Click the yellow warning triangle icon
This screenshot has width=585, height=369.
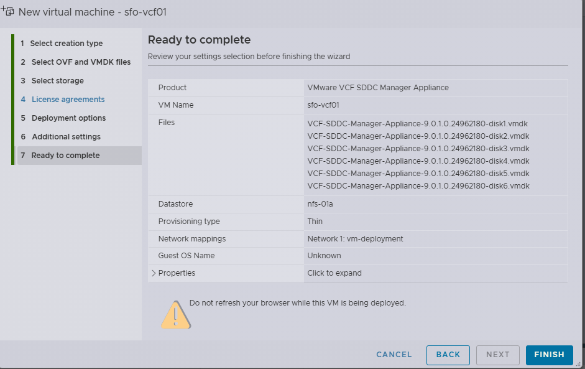coord(176,314)
